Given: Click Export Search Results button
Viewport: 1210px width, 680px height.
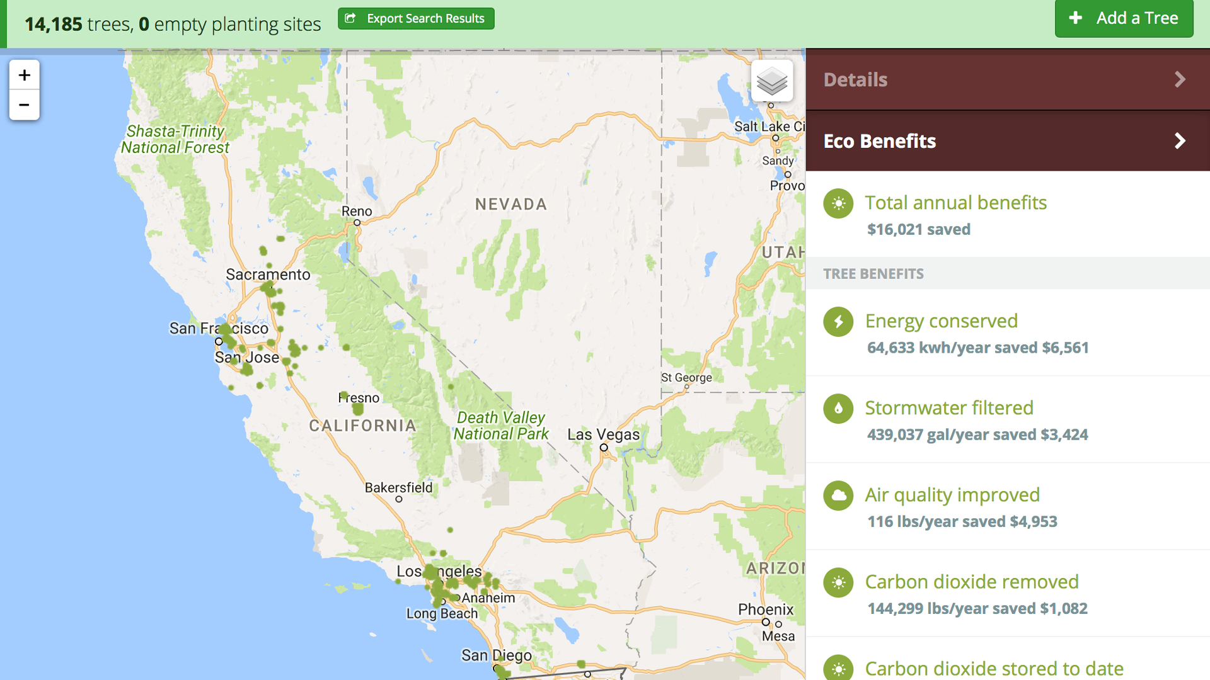Looking at the screenshot, I should 416,18.
